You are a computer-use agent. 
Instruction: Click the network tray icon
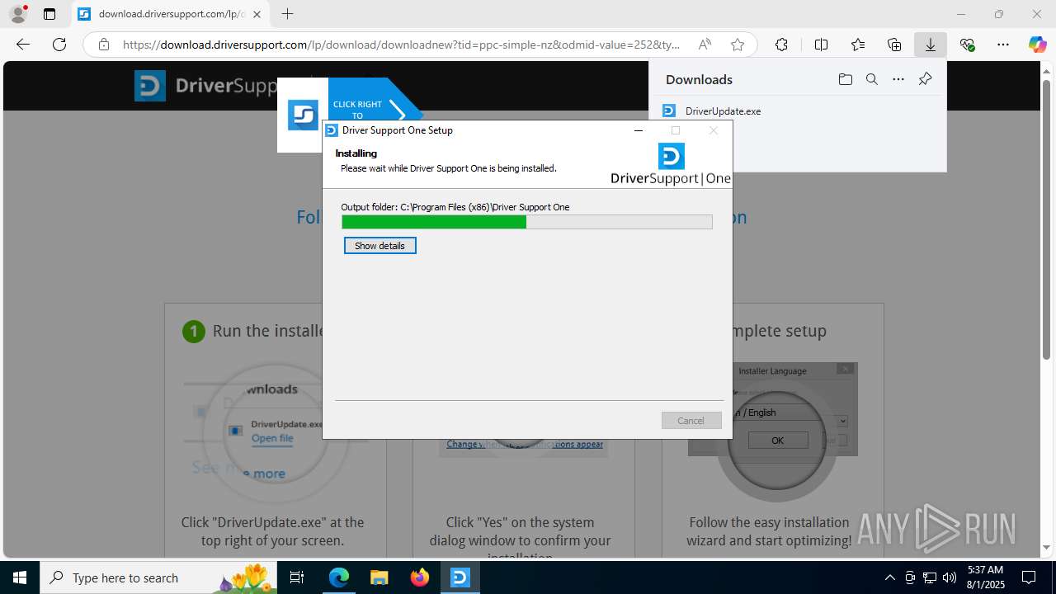point(930,577)
